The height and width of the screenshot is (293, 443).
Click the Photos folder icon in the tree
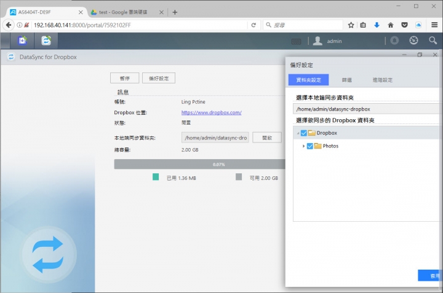[x=318, y=146]
